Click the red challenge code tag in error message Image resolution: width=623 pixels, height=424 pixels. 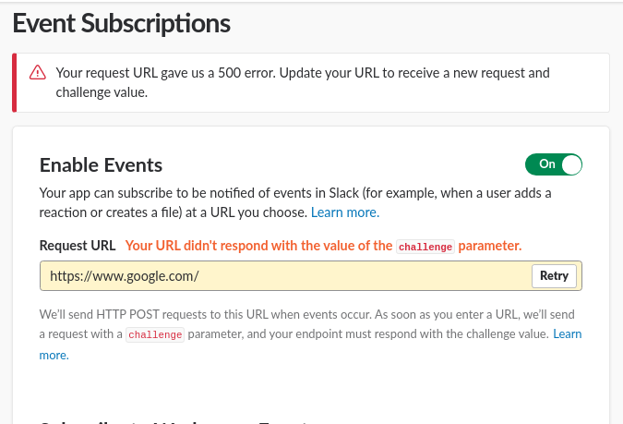425,247
